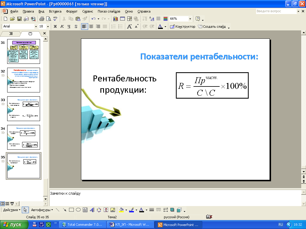This screenshot has height=229, width=306.
Task: Open the font size 18 dropdown
Action: pos(48,27)
